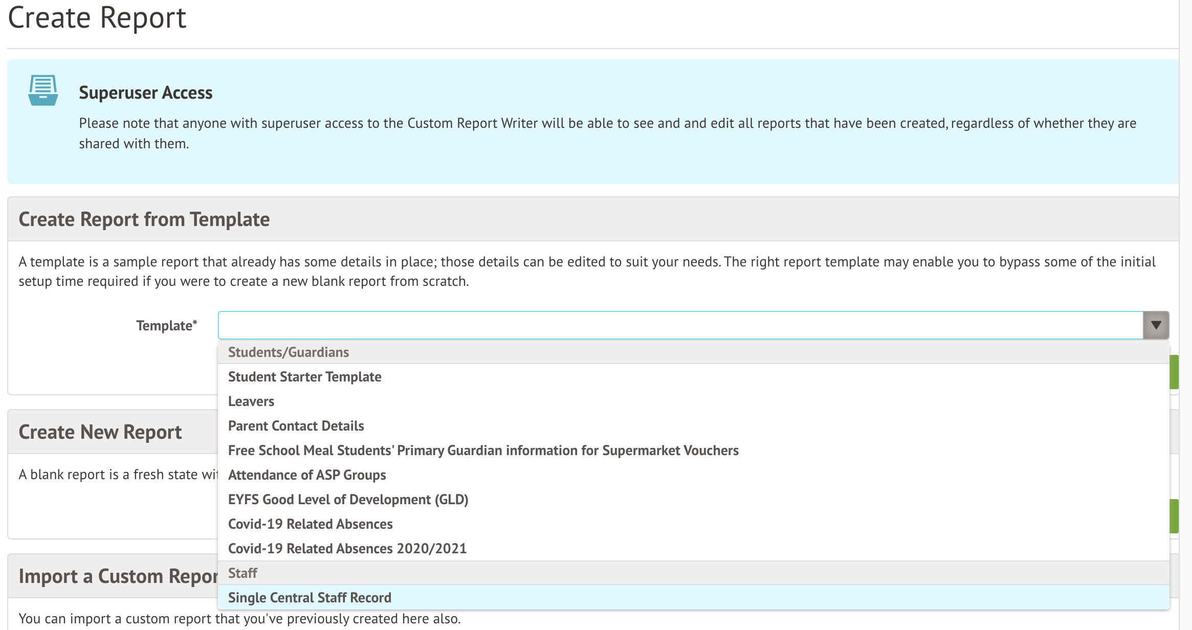The width and height of the screenshot is (1192, 630).
Task: Select the Parent Contact Details template
Action: coord(296,425)
